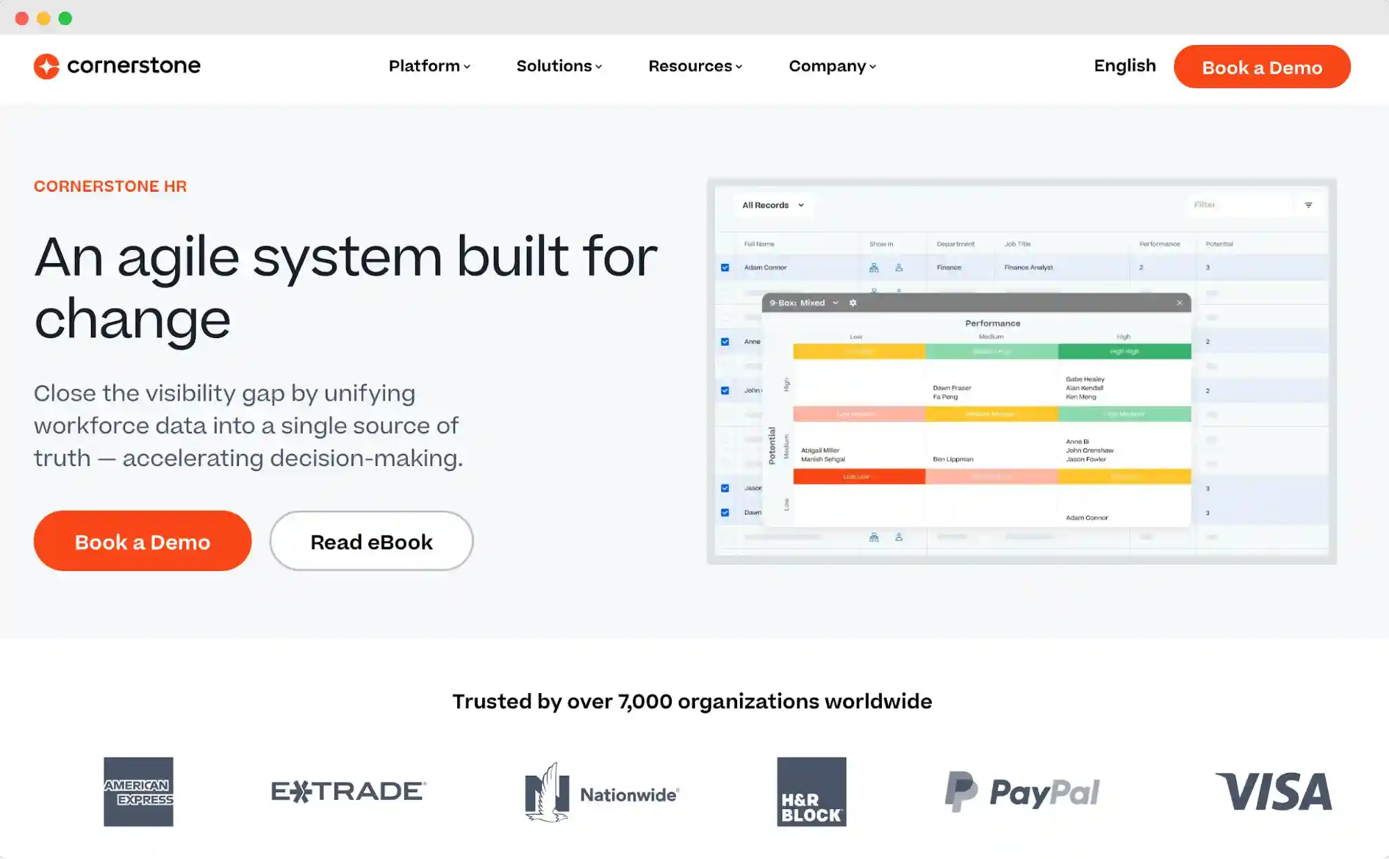The image size is (1389, 859).
Task: Click the Department column header
Action: point(955,244)
